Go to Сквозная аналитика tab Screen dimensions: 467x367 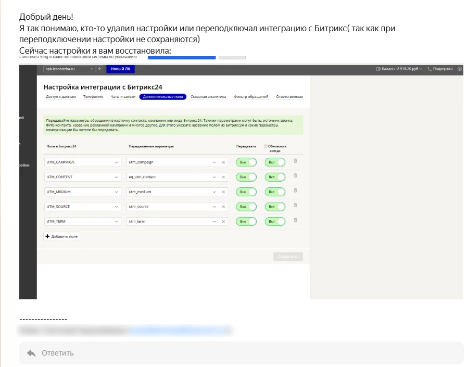click(x=208, y=96)
